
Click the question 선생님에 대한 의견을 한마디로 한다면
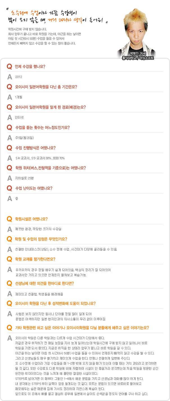[x=44, y=284]
